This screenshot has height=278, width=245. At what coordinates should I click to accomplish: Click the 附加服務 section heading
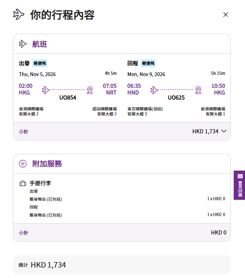(47, 163)
